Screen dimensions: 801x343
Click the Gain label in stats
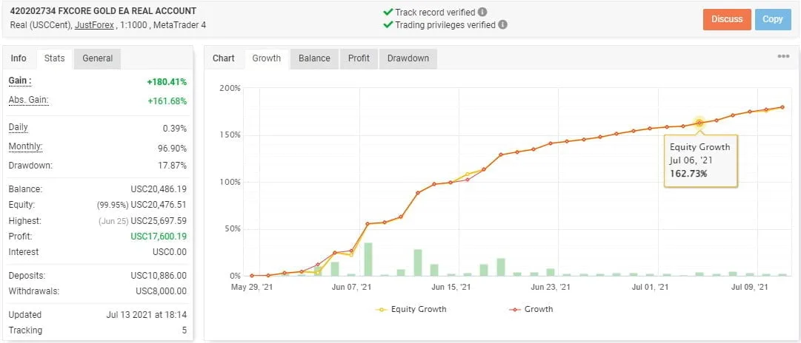point(20,80)
